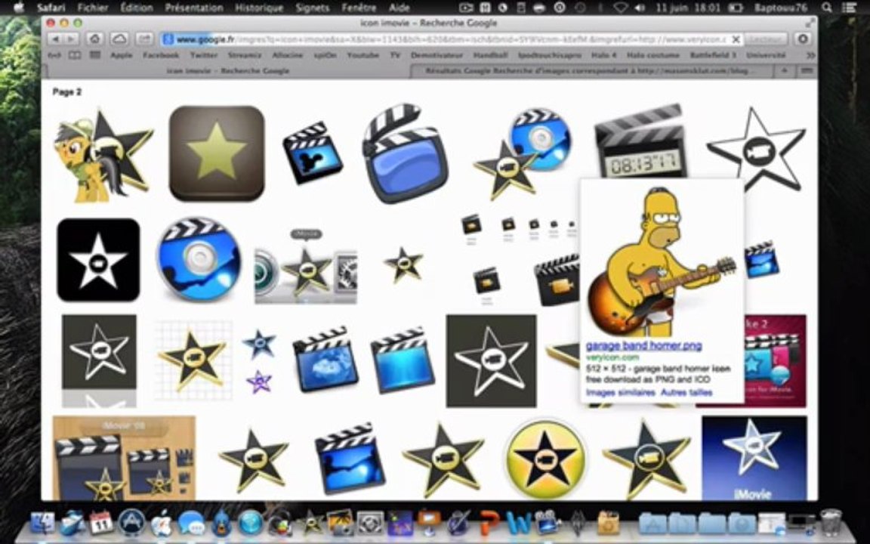The width and height of the screenshot is (870, 544).
Task: Select the gold star on grid background
Action: click(193, 360)
